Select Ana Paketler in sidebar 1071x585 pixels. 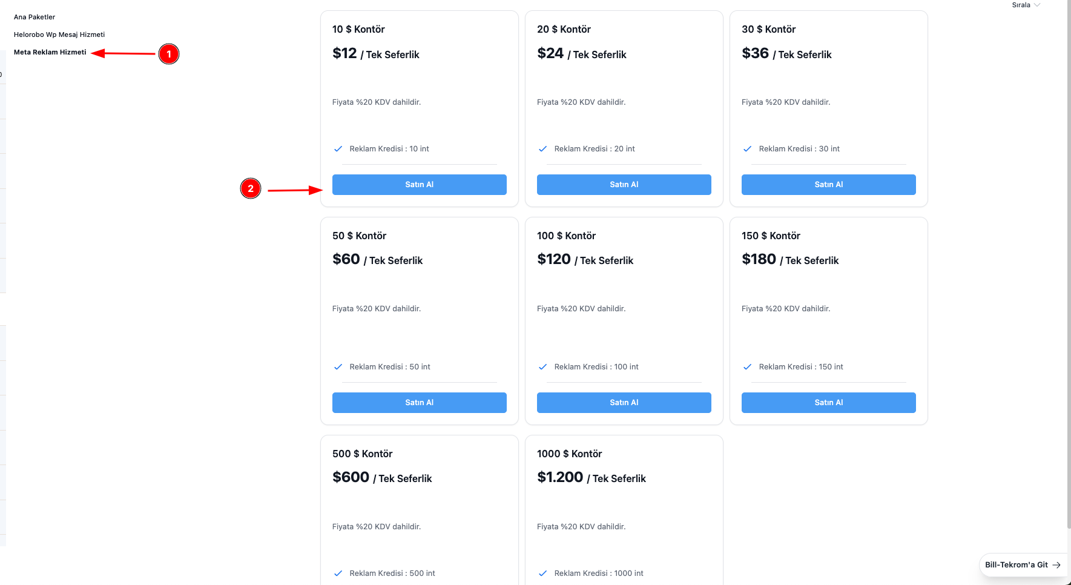[35, 17]
